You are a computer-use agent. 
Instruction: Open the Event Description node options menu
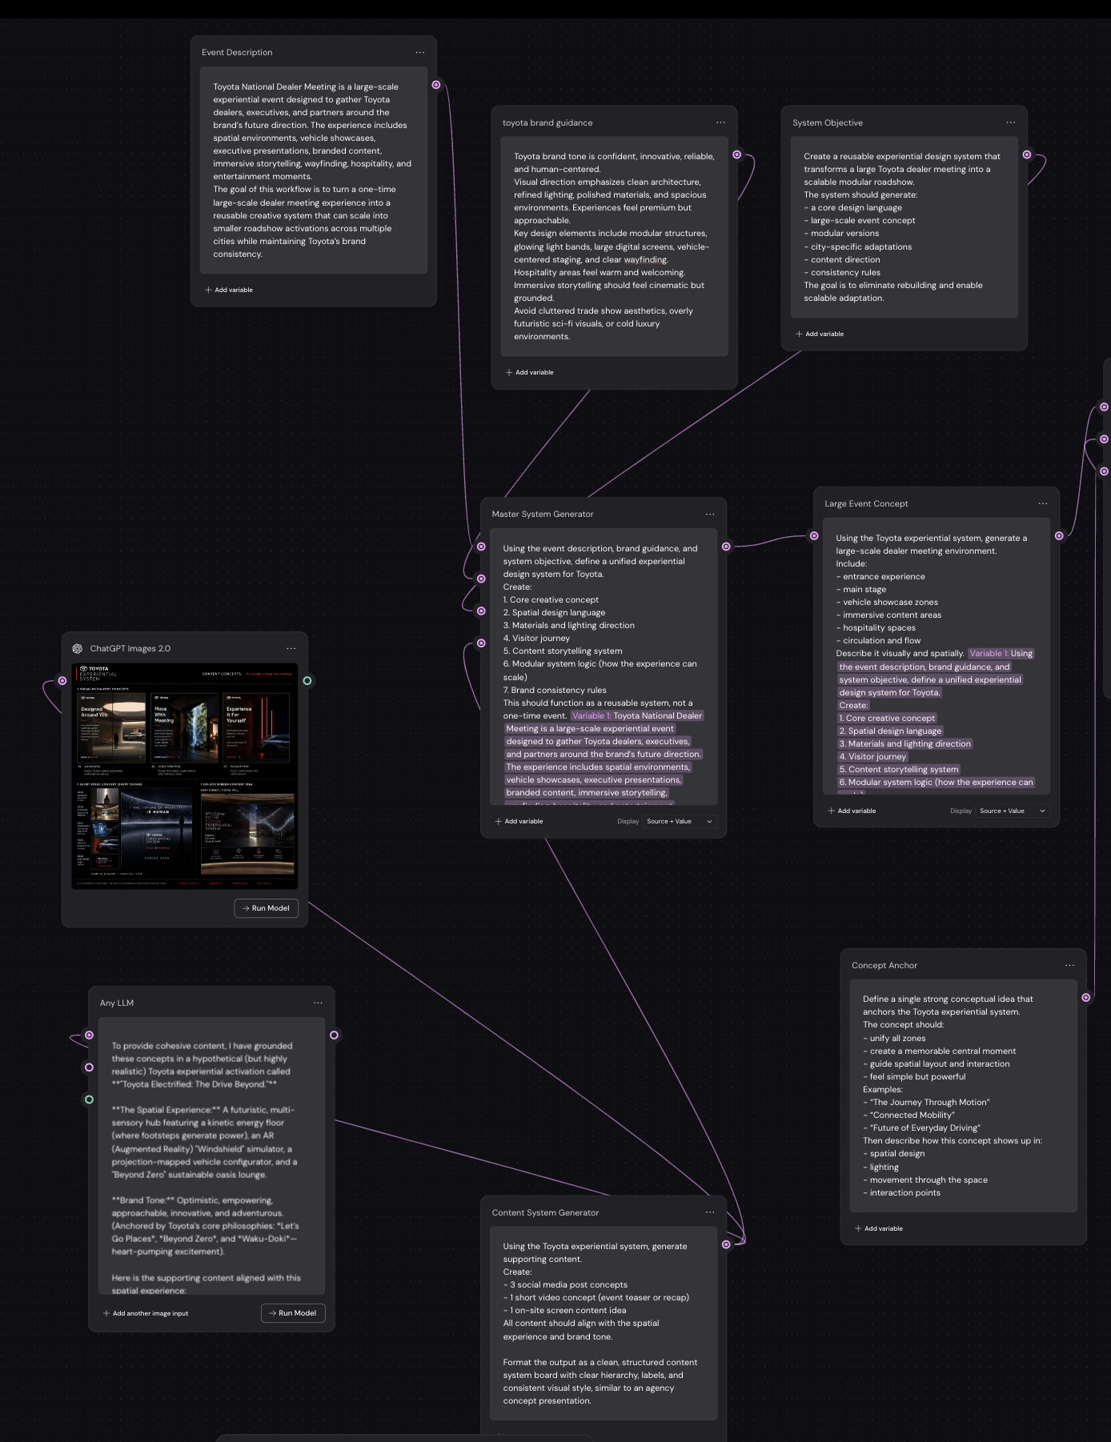[x=420, y=53]
